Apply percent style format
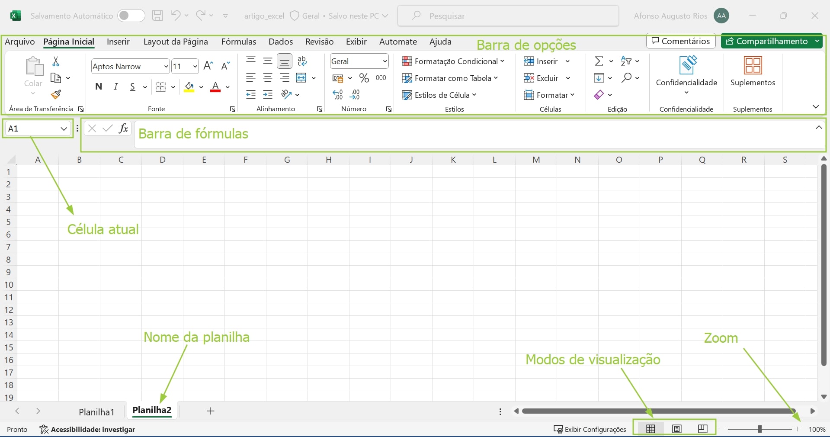Image resolution: width=830 pixels, height=437 pixels. coord(364,78)
